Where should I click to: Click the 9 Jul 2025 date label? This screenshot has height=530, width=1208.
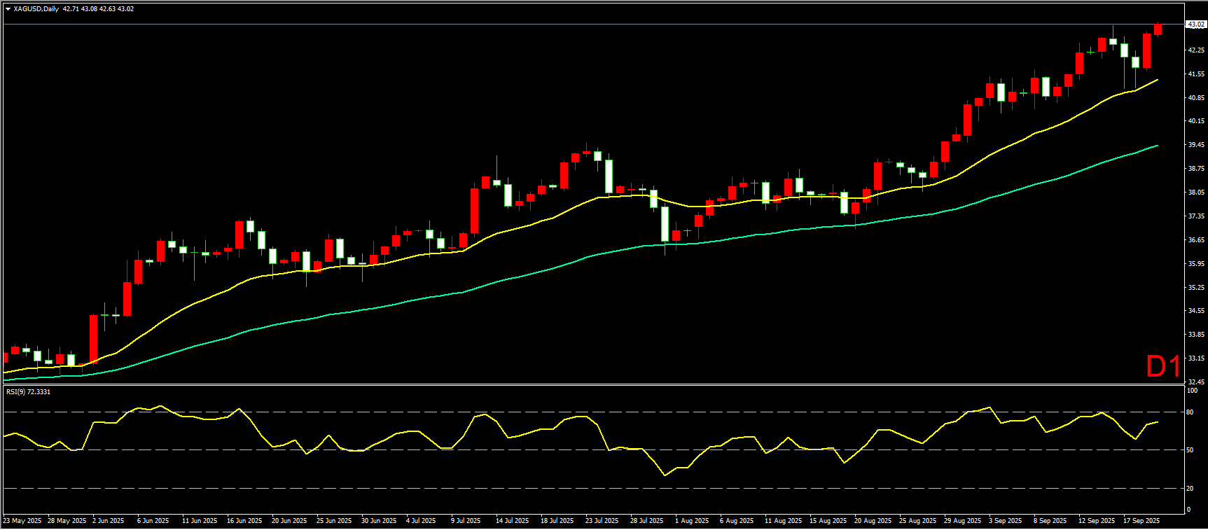click(466, 521)
